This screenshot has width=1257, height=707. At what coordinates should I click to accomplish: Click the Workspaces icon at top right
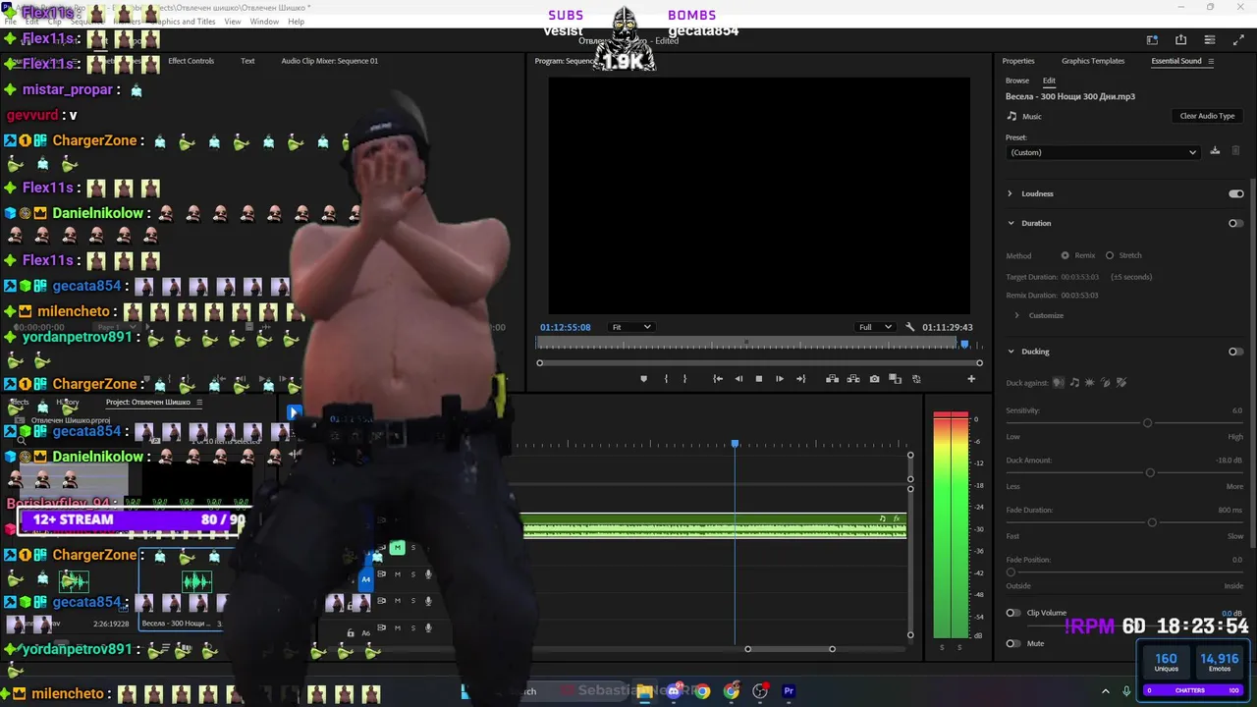point(1152,40)
